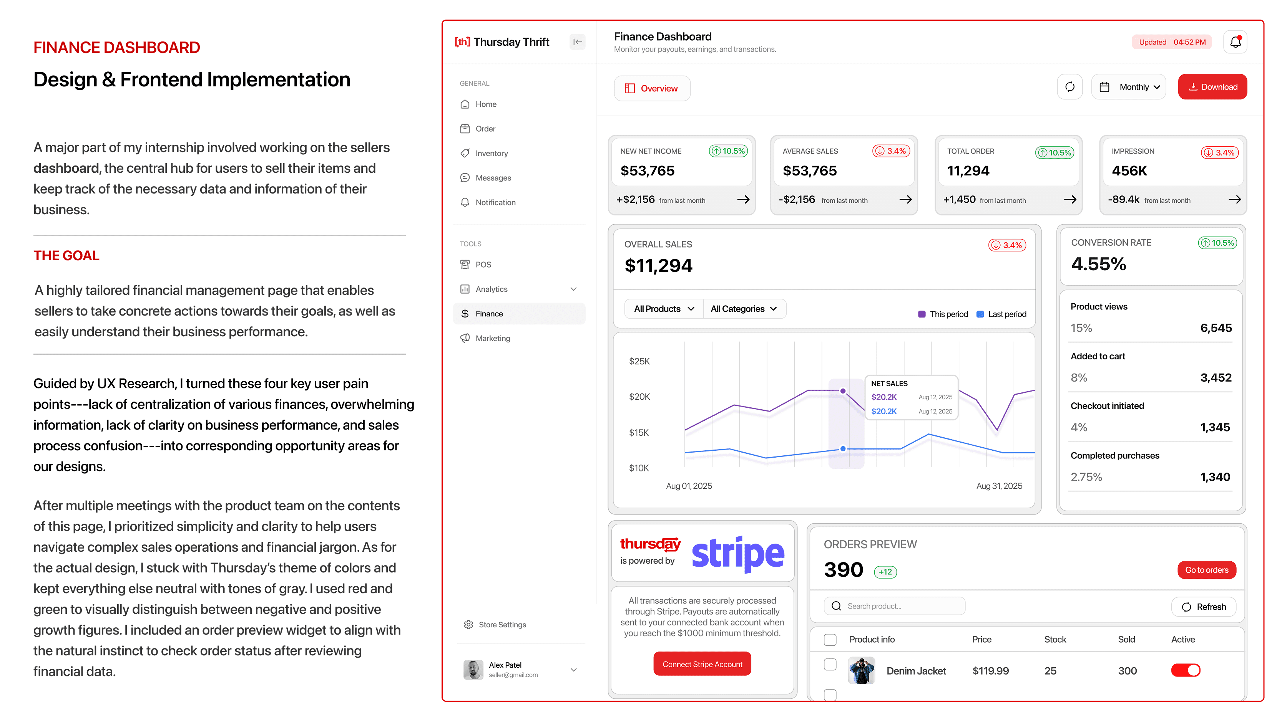Expand the Analytics sidebar chevron
The width and height of the screenshot is (1282, 721).
tap(573, 289)
